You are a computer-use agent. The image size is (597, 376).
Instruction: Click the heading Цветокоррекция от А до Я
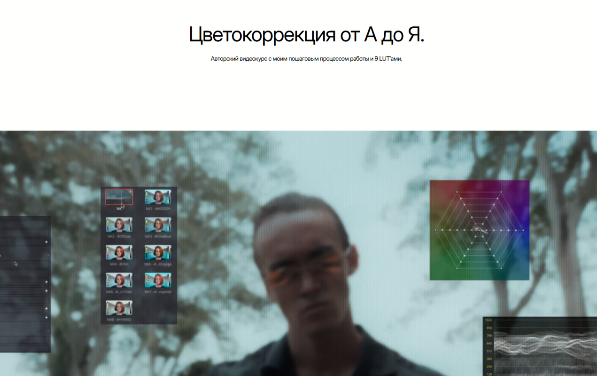(x=306, y=35)
